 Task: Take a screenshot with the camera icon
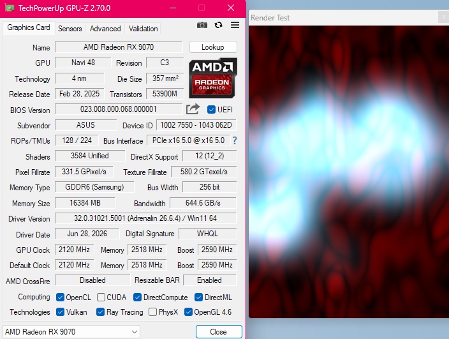click(202, 25)
